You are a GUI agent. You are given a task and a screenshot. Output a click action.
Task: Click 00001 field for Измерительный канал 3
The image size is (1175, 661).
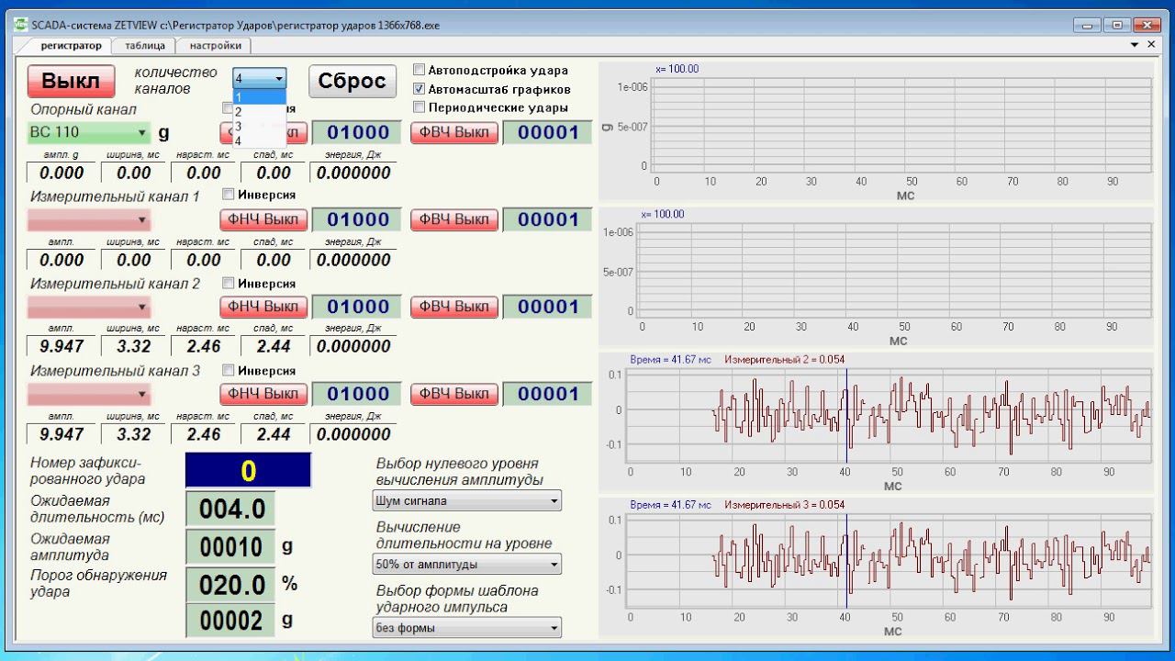click(548, 394)
